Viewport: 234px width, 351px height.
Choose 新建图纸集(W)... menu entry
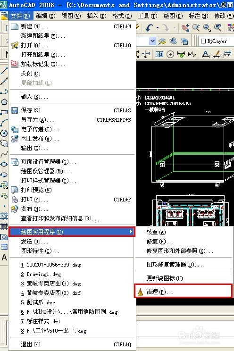pos(72,36)
